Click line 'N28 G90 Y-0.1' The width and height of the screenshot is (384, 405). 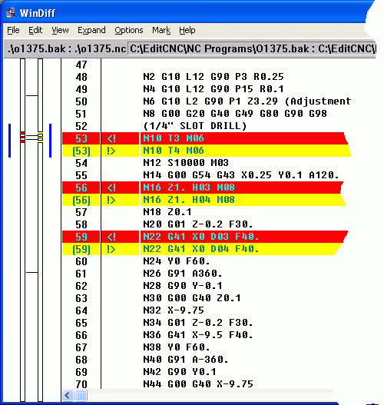183,286
